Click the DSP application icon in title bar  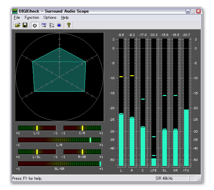coord(15,11)
